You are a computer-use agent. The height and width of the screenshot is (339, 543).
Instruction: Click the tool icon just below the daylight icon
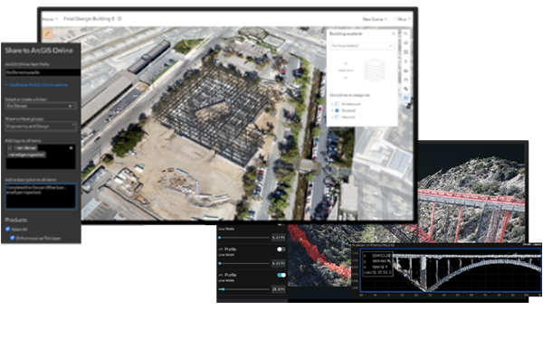[x=405, y=71]
